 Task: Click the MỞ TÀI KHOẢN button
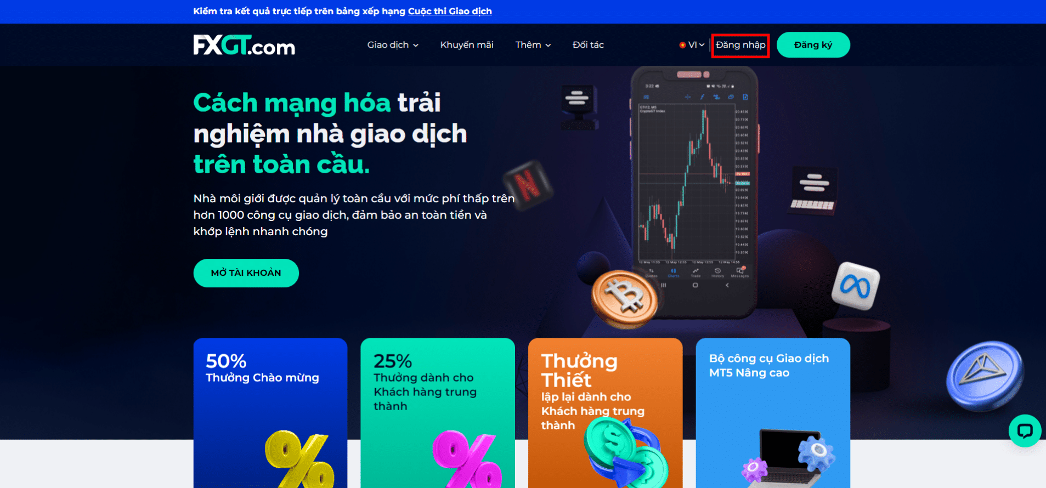[246, 273]
